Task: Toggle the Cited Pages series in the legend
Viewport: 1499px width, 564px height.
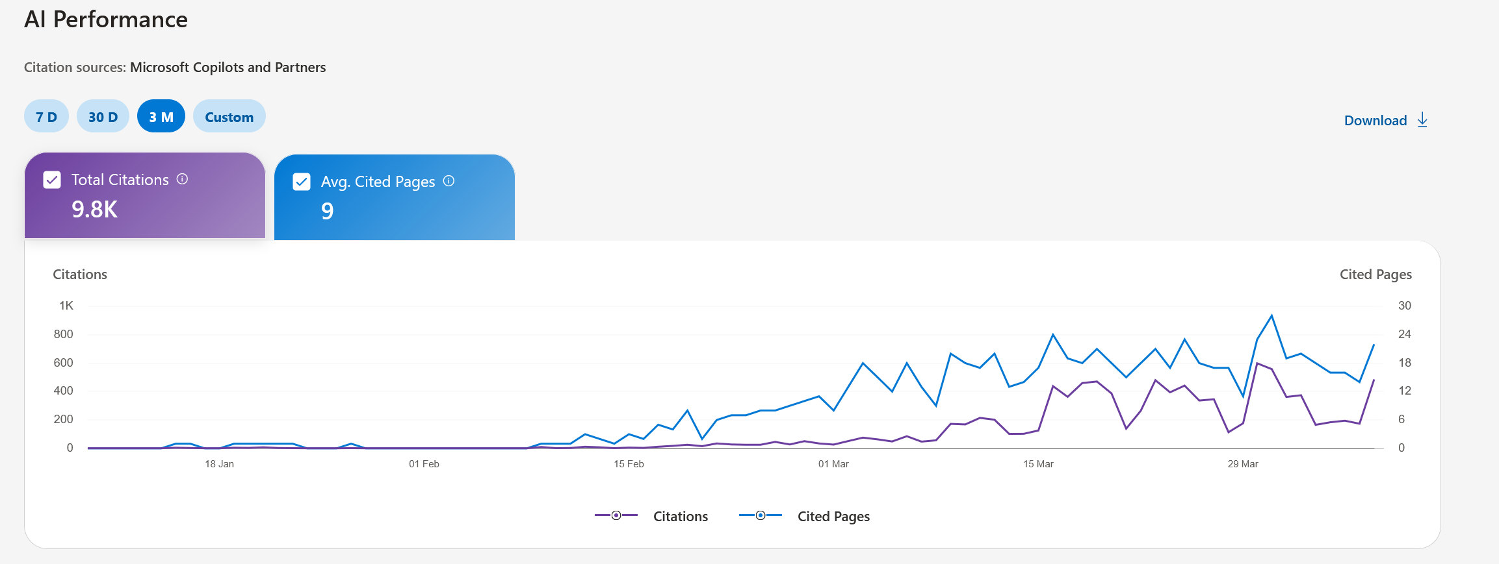Action: pyautogui.click(x=833, y=516)
